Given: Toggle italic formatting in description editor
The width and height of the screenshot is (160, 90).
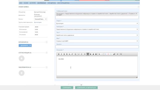Looking at the screenshot, I should point(61,54).
